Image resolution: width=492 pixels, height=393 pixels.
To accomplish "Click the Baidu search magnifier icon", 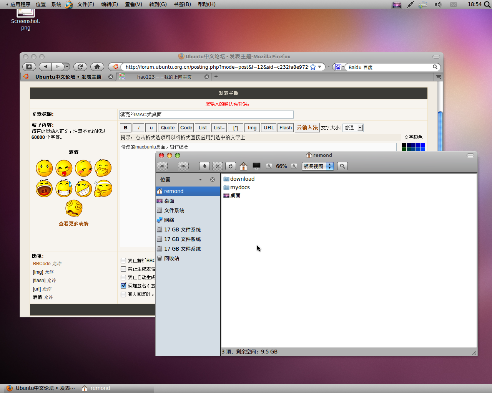I will tap(435, 67).
